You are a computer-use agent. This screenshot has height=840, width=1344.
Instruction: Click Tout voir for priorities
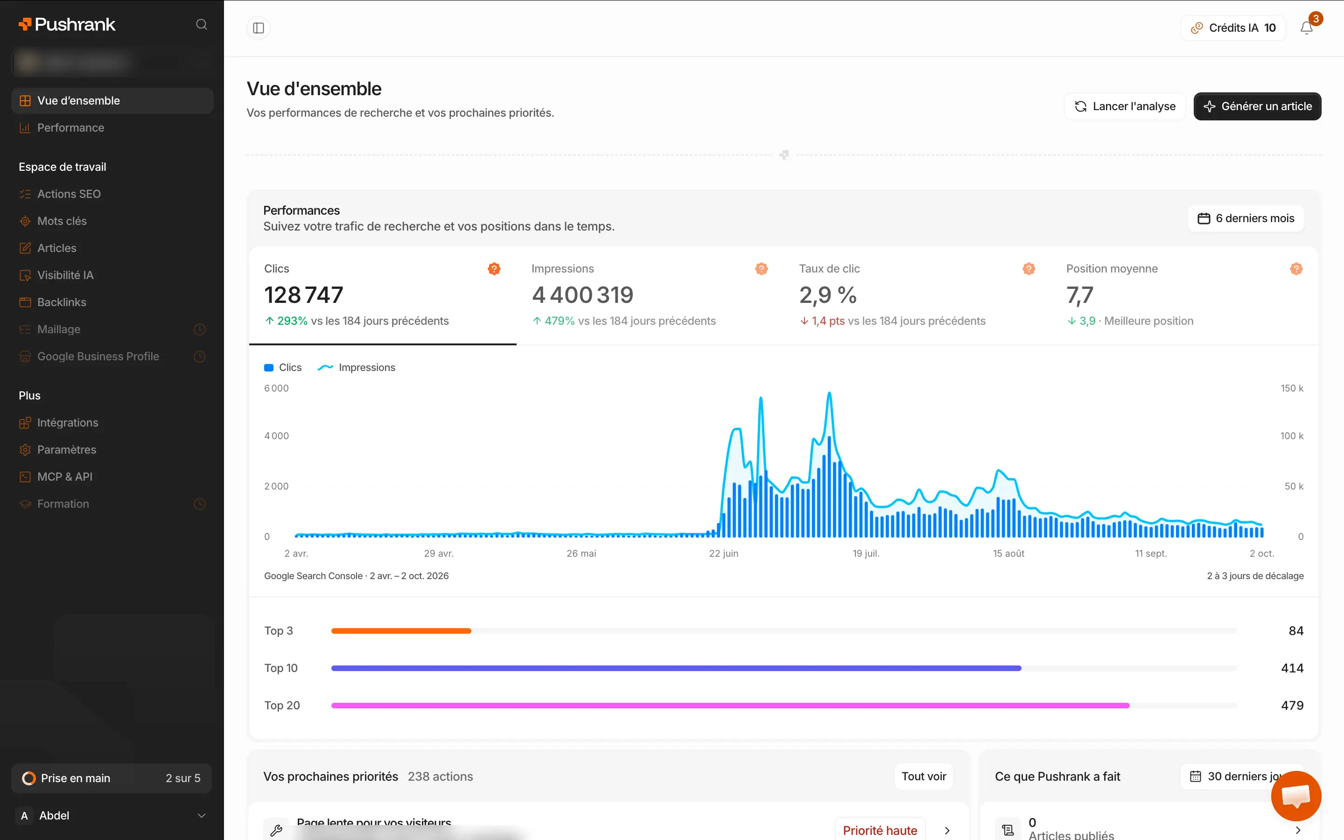coord(924,776)
